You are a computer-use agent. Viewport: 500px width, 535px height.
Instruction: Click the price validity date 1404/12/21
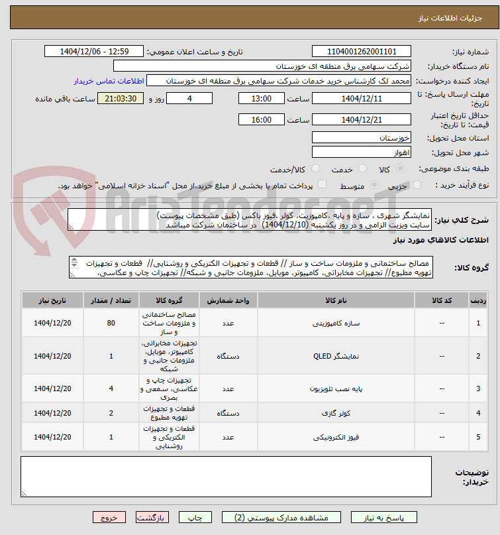[362, 120]
